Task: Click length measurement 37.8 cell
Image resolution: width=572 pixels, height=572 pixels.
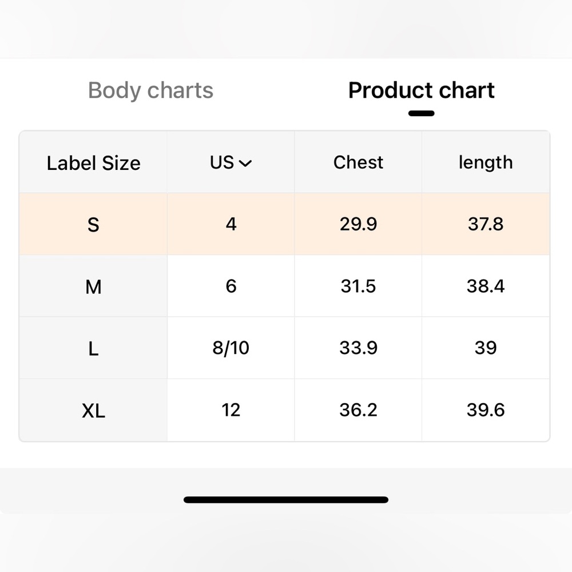Action: tap(485, 224)
